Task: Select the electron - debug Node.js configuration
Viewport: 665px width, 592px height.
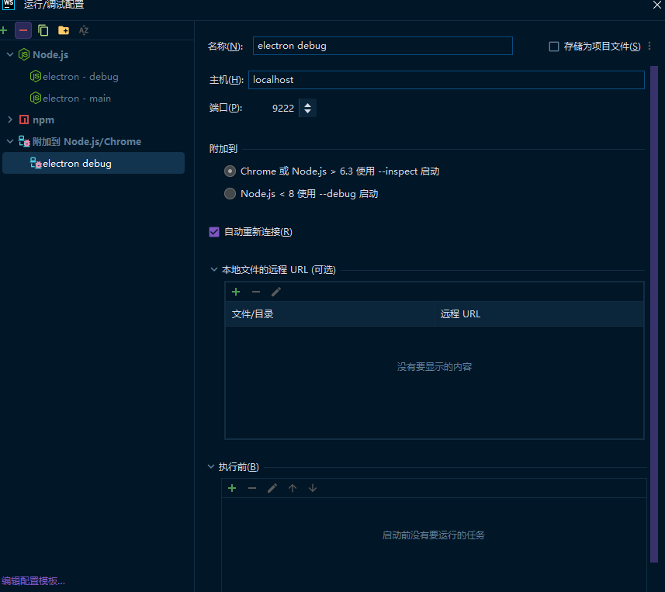Action: click(80, 77)
